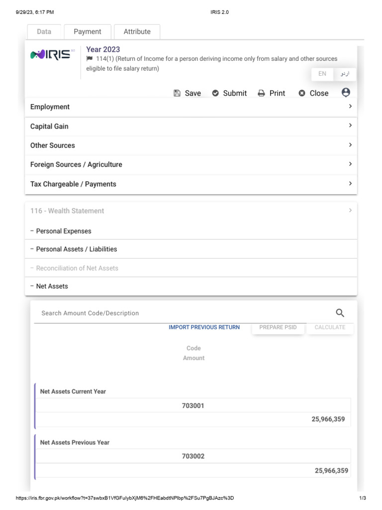Open the user profile account icon
Image resolution: width=382 pixels, height=510 pixels.
point(346,93)
